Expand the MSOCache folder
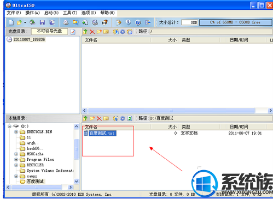 (16, 154)
